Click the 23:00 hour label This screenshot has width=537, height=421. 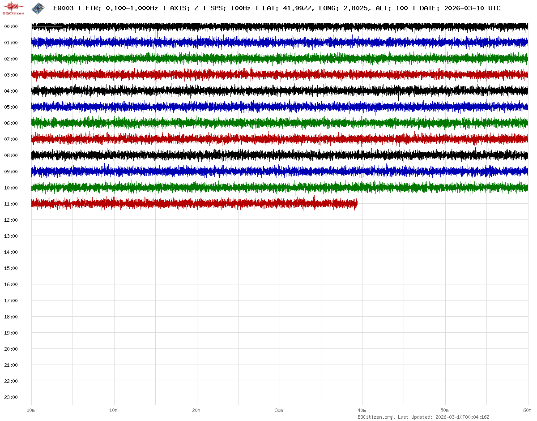coord(11,397)
